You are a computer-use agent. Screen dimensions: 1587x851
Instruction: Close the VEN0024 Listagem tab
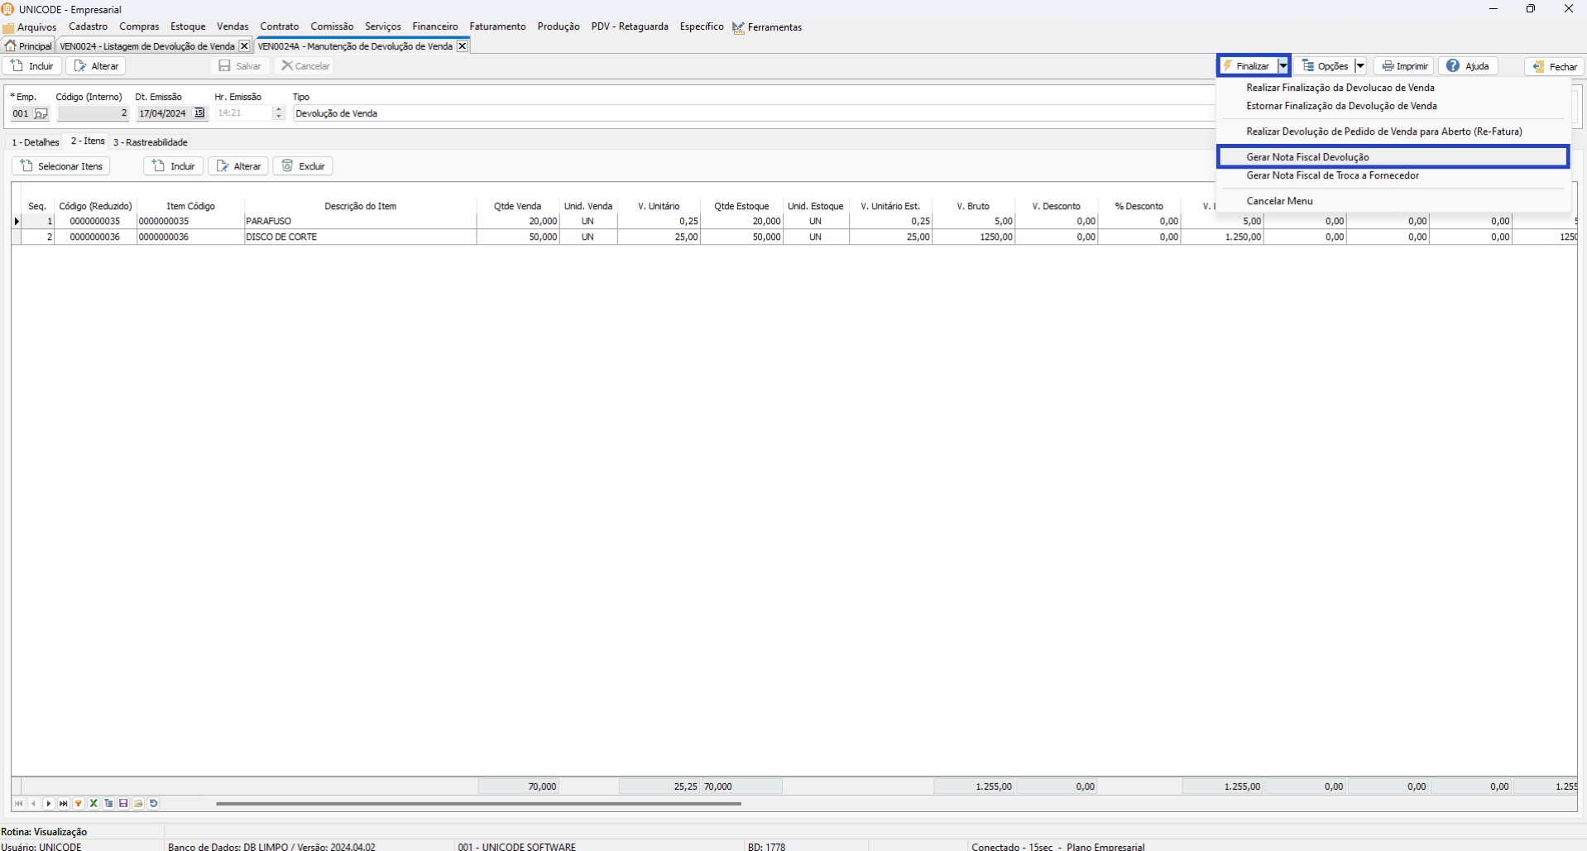244,46
